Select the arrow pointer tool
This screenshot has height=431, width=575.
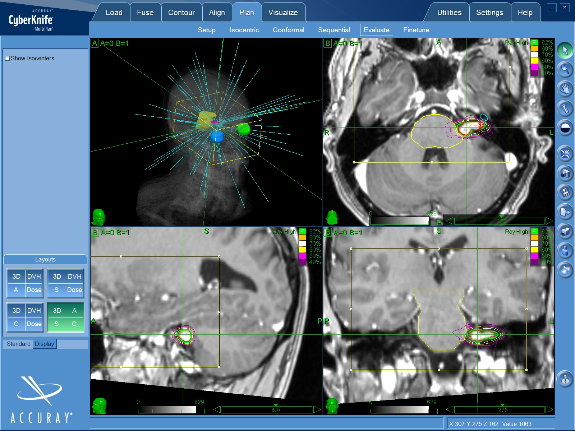click(565, 50)
